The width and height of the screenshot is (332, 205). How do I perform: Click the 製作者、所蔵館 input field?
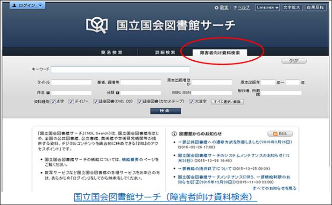coord(282,93)
